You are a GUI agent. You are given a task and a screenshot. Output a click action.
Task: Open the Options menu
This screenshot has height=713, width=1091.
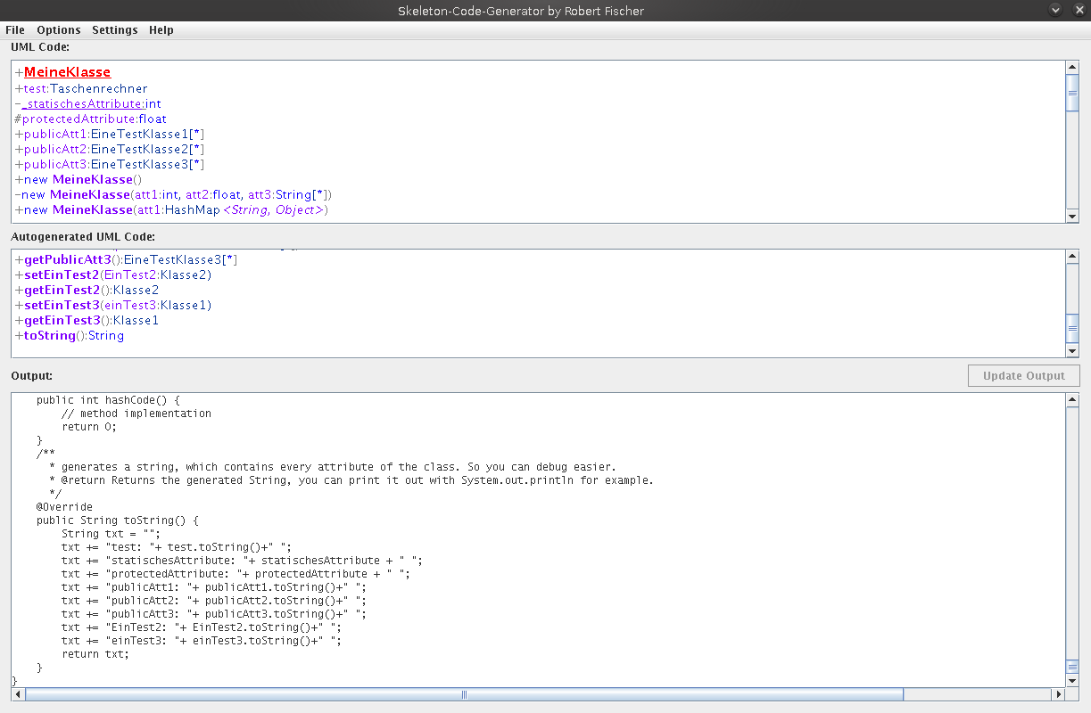[59, 29]
